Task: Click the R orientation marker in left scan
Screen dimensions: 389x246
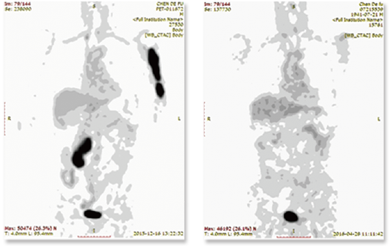Action: pos(10,119)
